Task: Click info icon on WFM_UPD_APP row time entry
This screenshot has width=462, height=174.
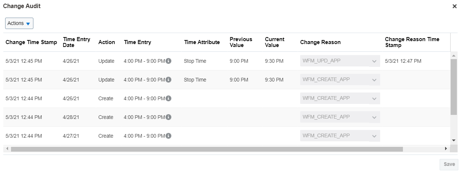Action: (x=168, y=61)
